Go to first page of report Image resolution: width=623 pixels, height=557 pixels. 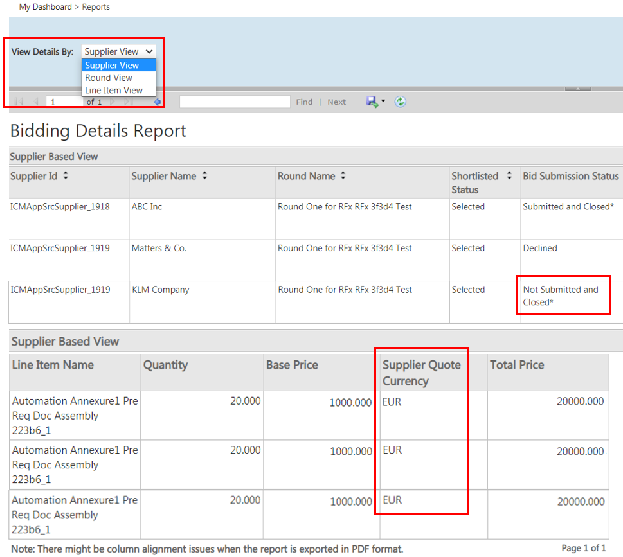coord(19,102)
